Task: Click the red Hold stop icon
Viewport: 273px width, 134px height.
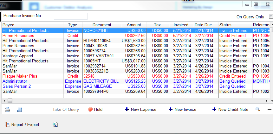Action: pyautogui.click(x=90, y=110)
